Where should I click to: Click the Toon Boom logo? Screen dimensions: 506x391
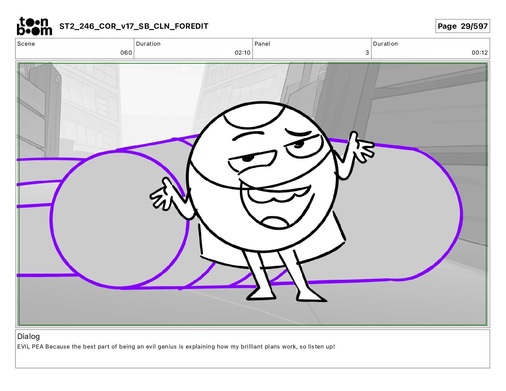[34, 26]
